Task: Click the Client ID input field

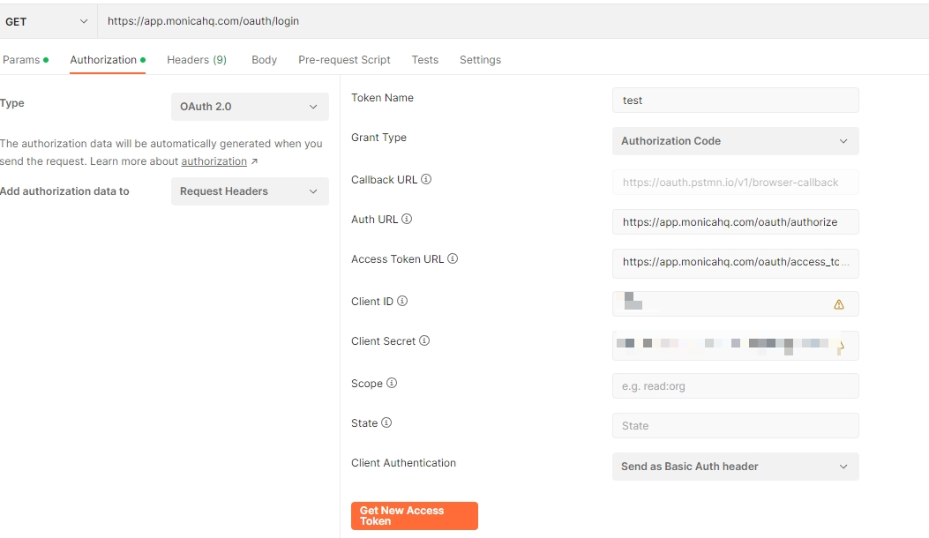Action: click(x=735, y=304)
